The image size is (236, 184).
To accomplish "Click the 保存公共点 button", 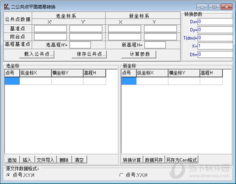I will pos(89,54).
